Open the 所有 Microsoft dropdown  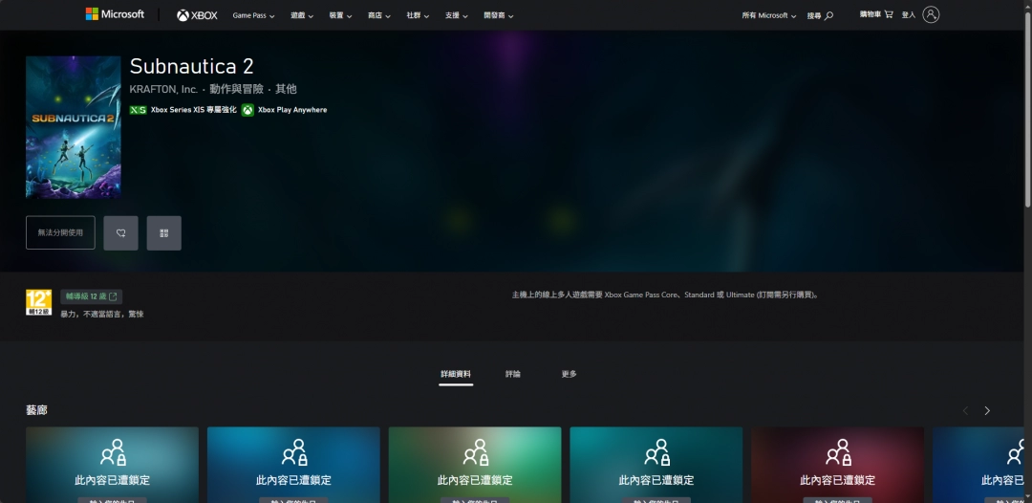tap(768, 15)
